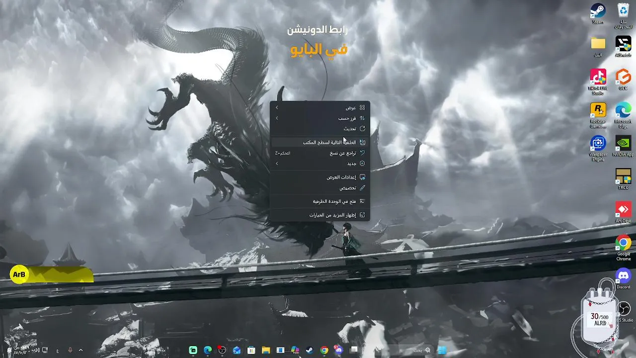Viewport: 636px width, 358px height.
Task: Click the clock and date in taskbar
Action: (20, 350)
